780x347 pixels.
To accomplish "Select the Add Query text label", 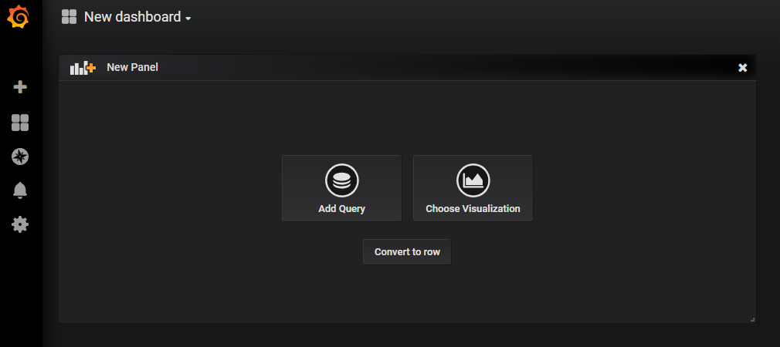I will tap(341, 209).
